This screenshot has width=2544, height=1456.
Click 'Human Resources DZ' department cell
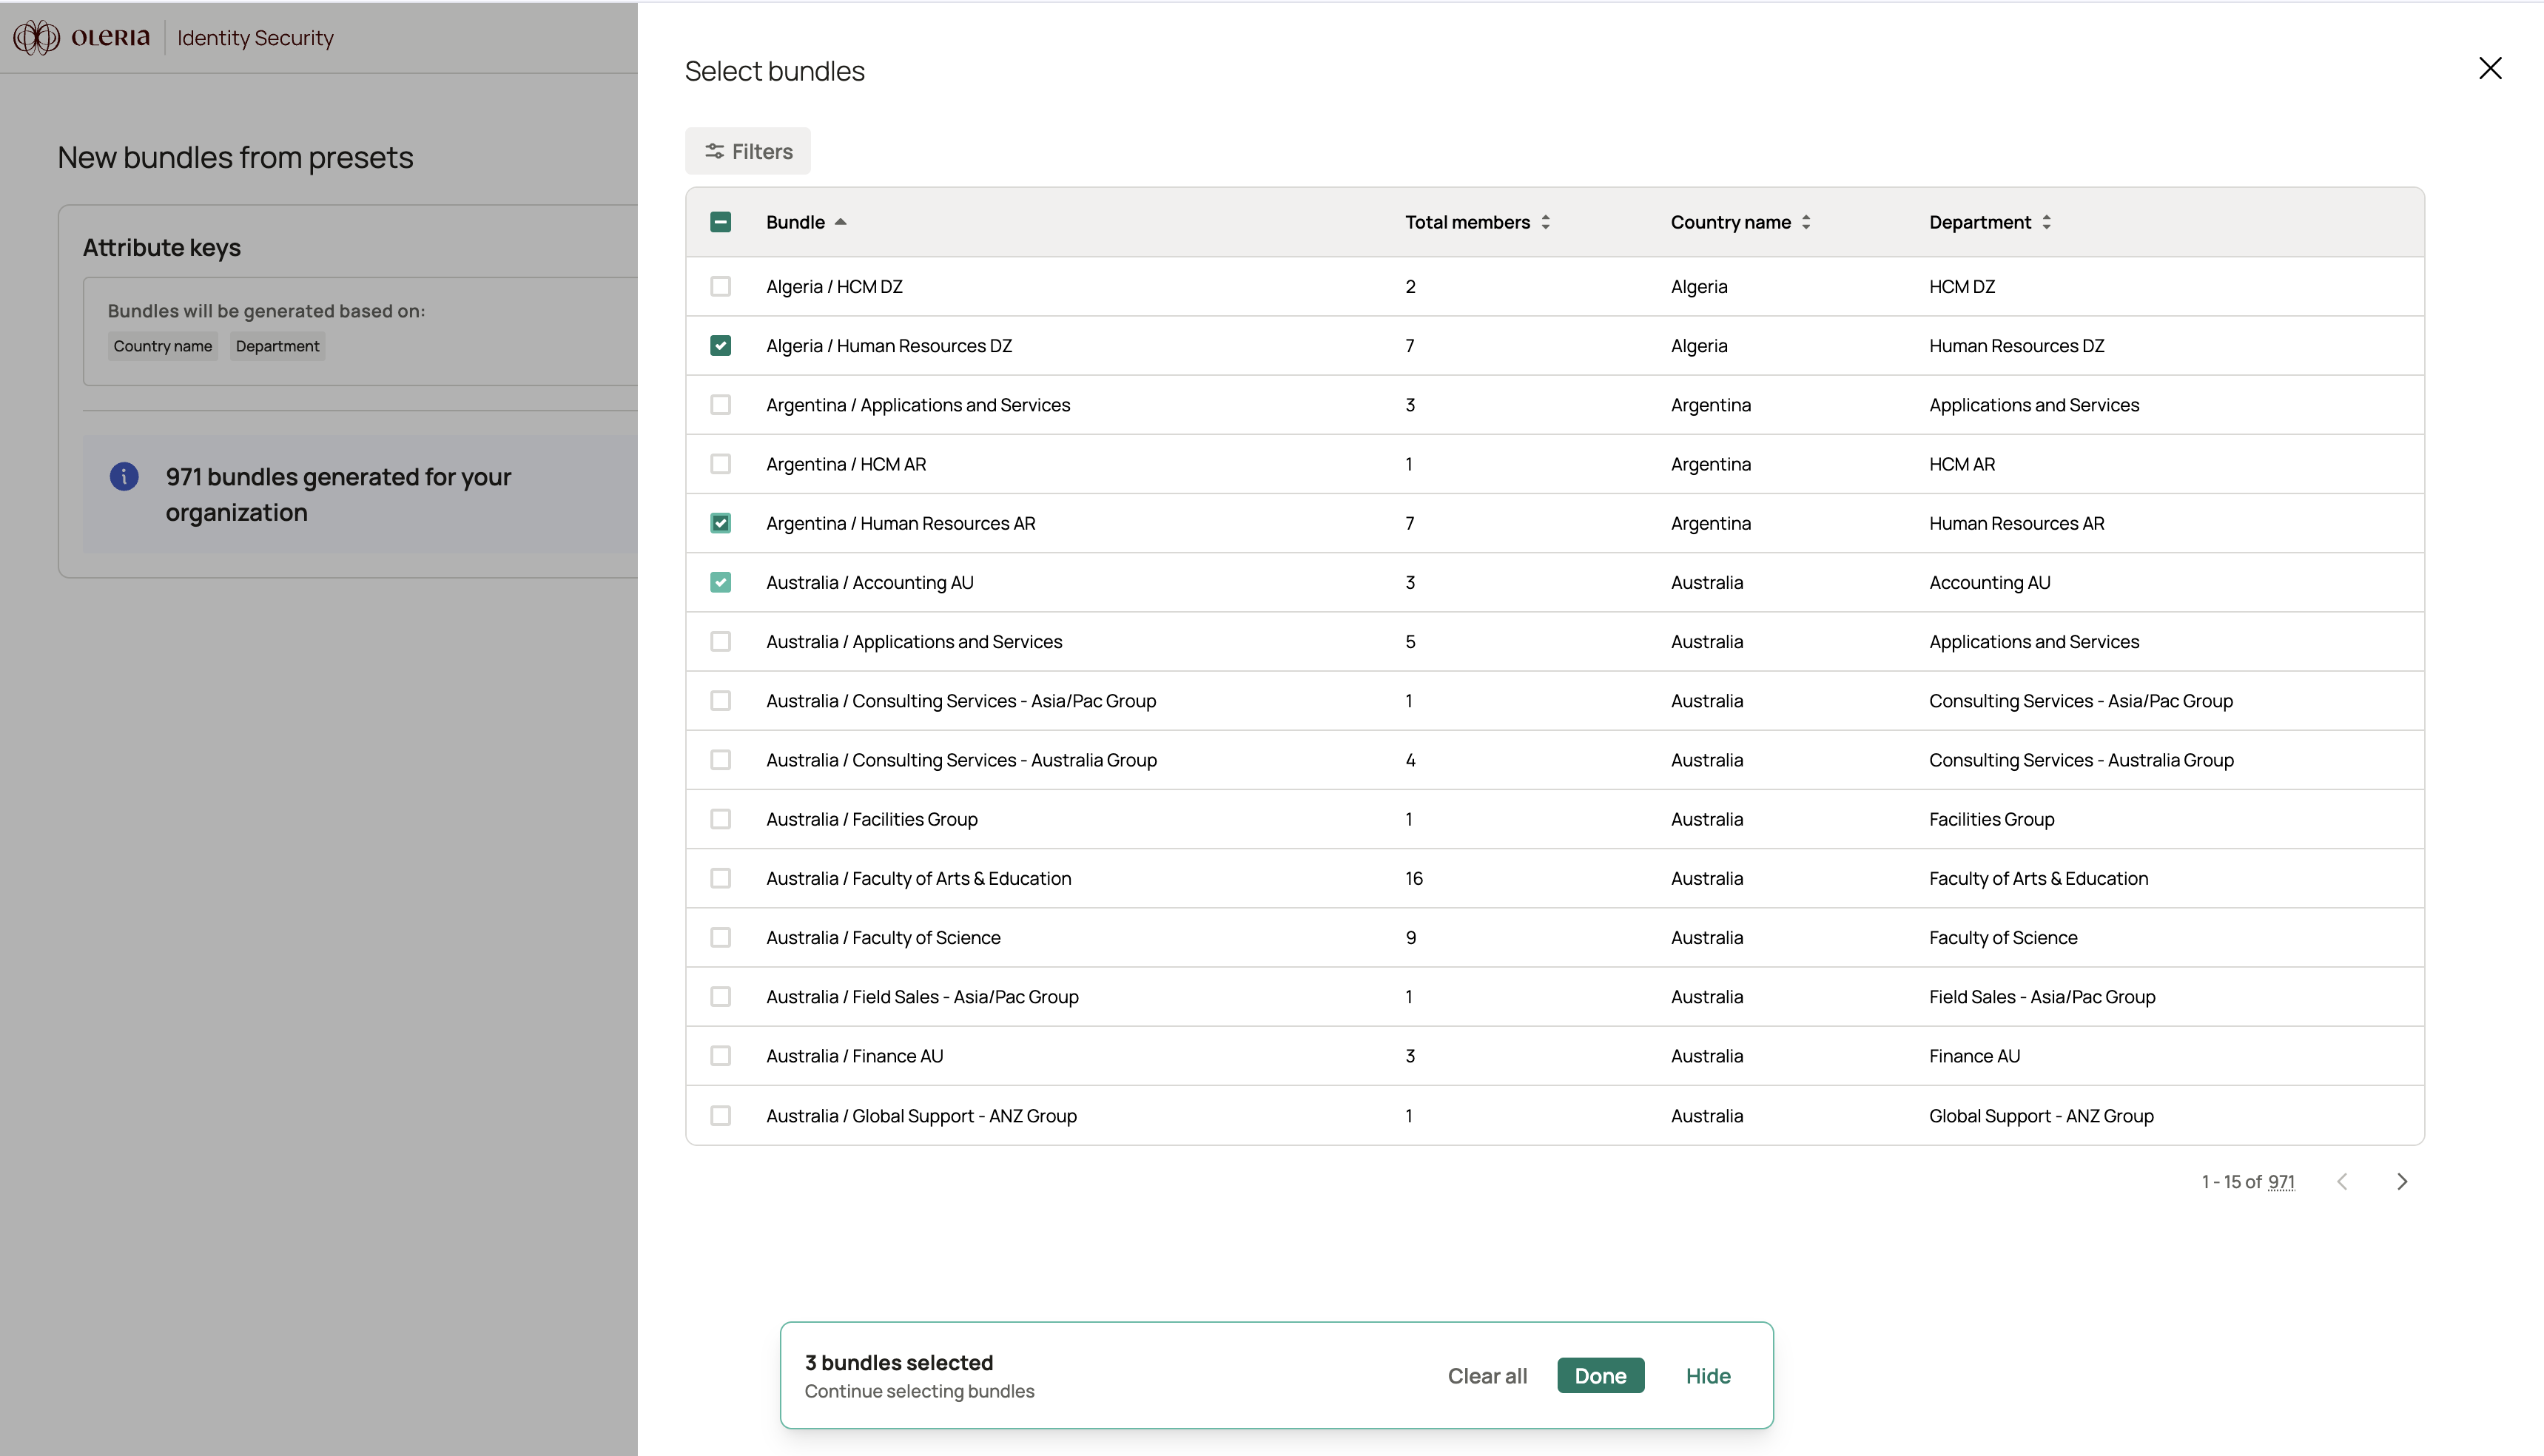(2016, 346)
